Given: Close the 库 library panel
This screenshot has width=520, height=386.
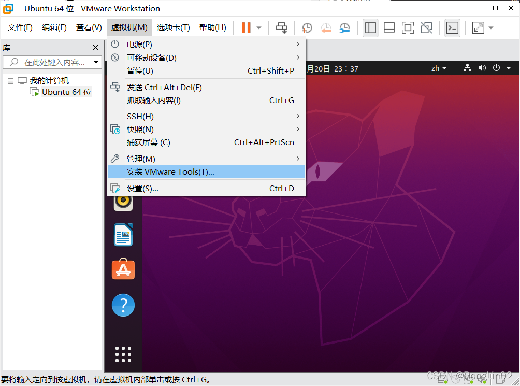Looking at the screenshot, I should 95,48.
